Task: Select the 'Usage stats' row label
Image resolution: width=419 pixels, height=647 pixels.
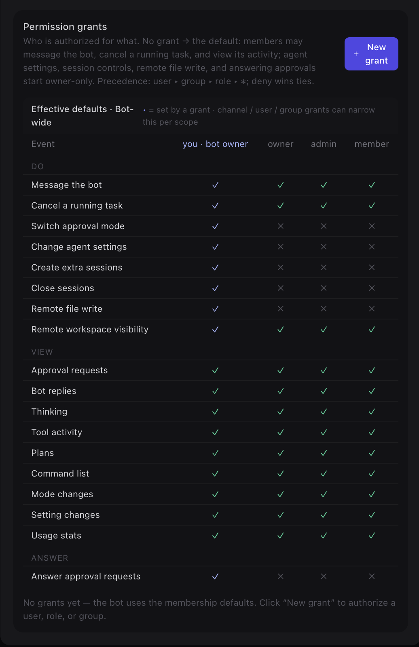Action: 56,536
